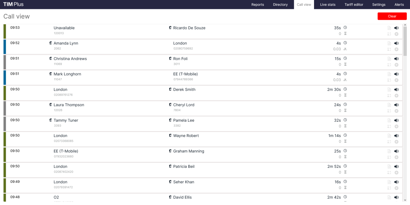This screenshot has height=205, width=410.
Task: Open the Tariff editor tab
Action: pyautogui.click(x=354, y=4)
